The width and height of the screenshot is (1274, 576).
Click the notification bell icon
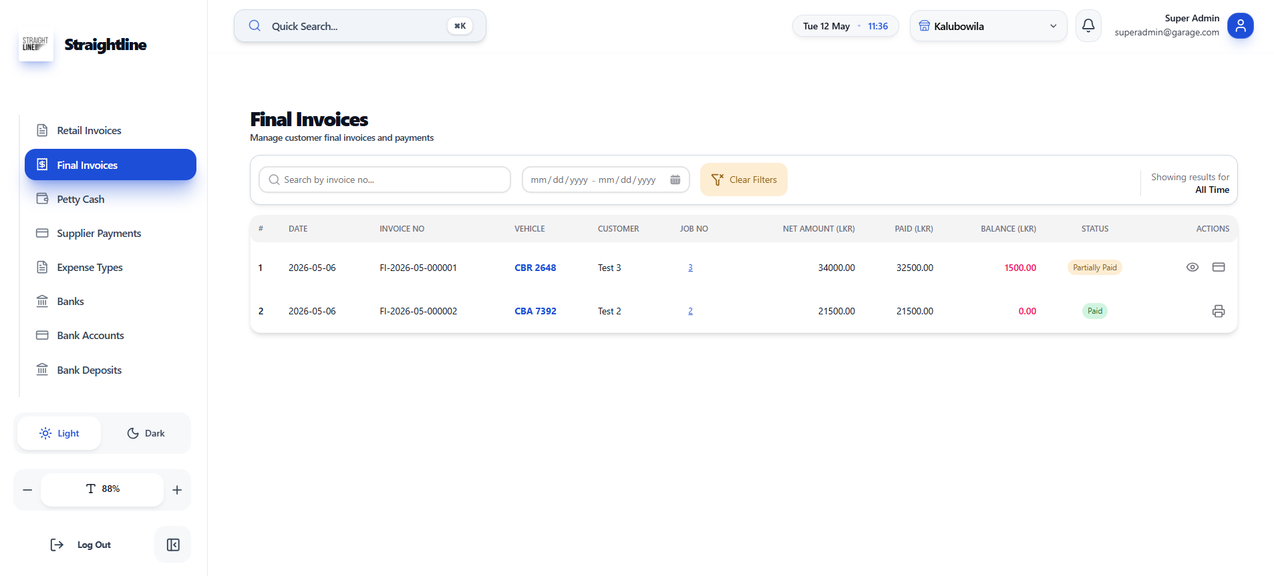pyautogui.click(x=1088, y=26)
